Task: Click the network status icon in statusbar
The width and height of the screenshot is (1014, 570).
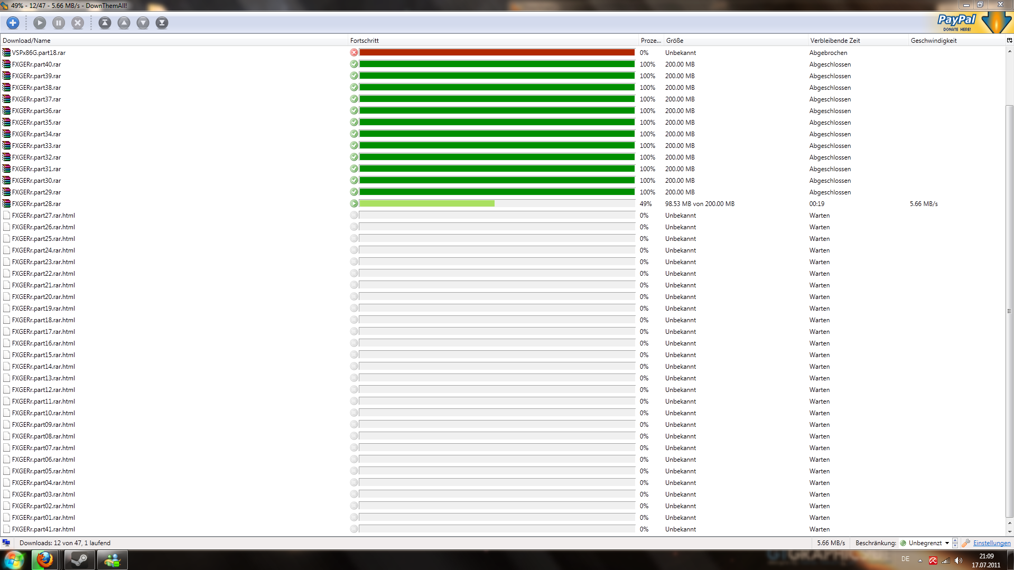Action: [6, 543]
